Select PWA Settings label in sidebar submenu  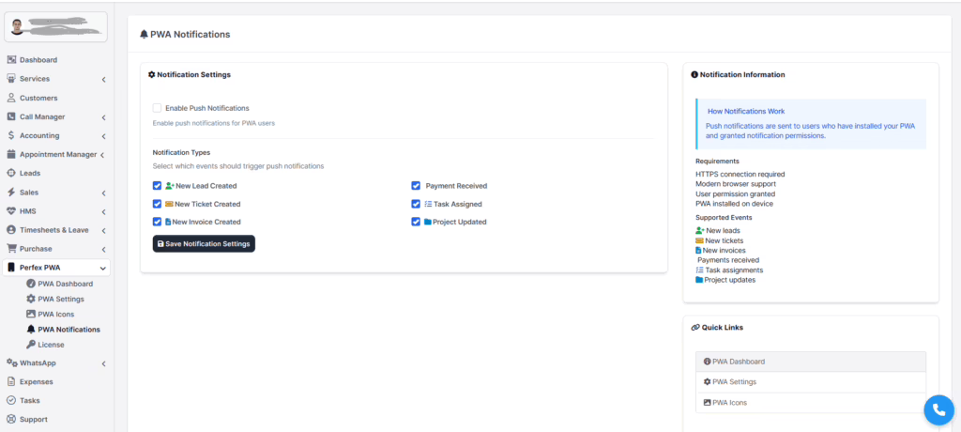(x=61, y=299)
